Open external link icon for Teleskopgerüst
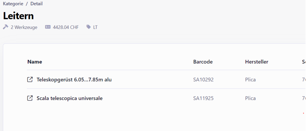The height and width of the screenshot is (131, 306). coord(30,79)
